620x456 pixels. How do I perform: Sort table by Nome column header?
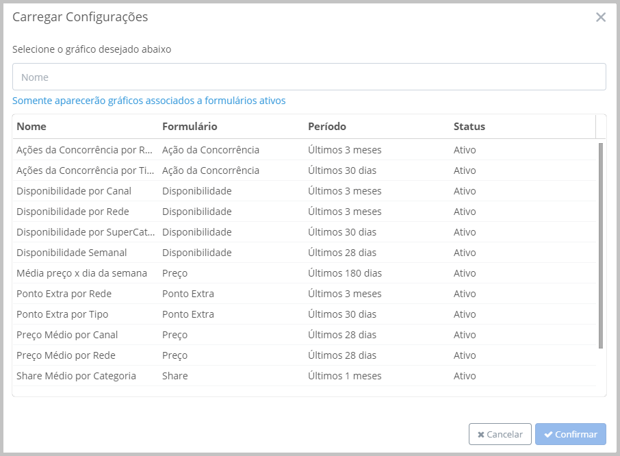coord(31,127)
